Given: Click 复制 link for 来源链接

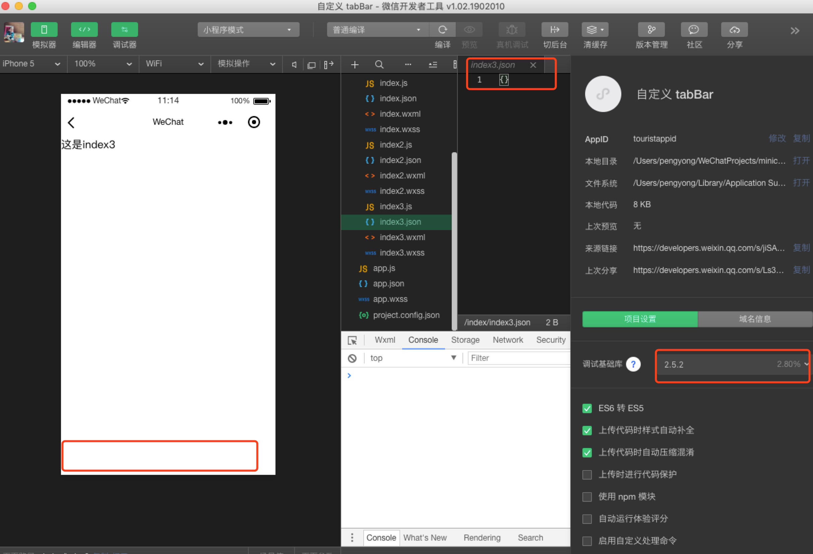Looking at the screenshot, I should click(x=802, y=248).
